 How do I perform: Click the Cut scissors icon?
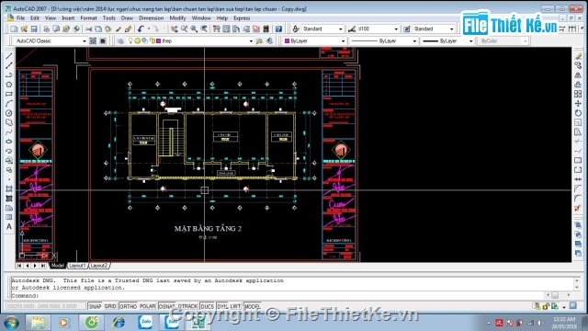pos(88,29)
